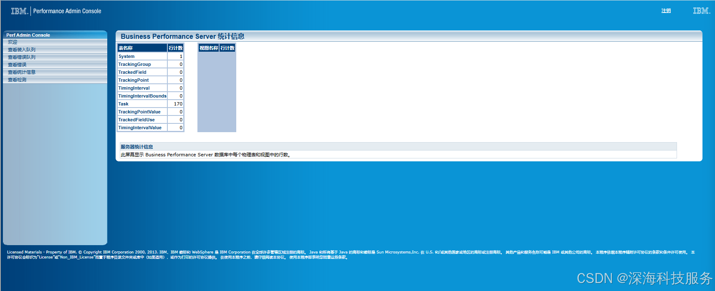Click the Business Performance Server 统计信息 title

pyautogui.click(x=182, y=36)
